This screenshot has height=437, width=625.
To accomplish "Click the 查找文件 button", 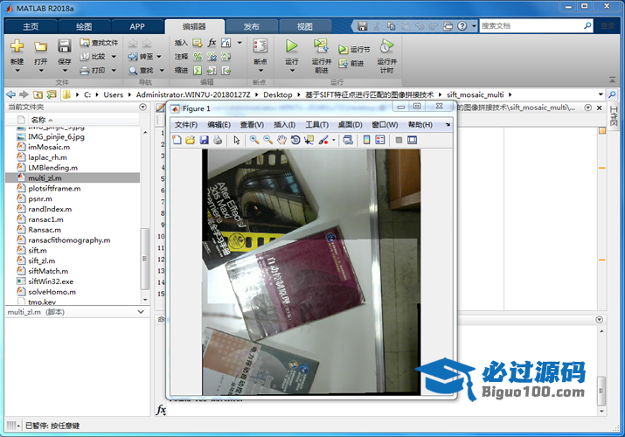I will coord(99,42).
